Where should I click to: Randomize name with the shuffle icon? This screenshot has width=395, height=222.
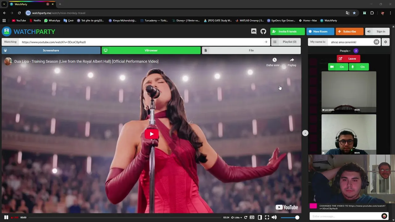pos(376,42)
